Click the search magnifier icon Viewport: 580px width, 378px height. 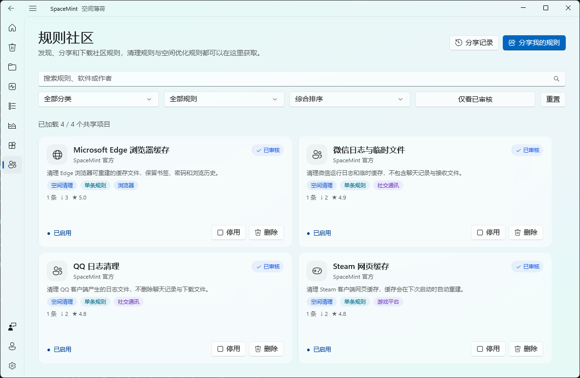pyautogui.click(x=557, y=79)
